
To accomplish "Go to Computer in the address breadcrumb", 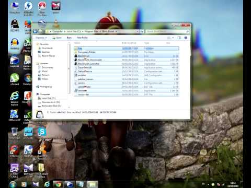I will click(58, 31).
